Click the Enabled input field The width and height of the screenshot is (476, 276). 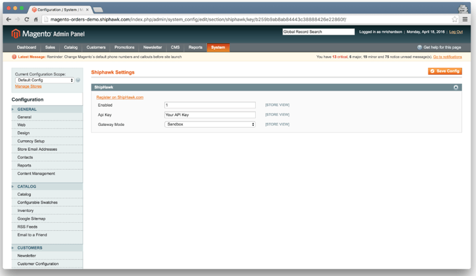point(210,105)
